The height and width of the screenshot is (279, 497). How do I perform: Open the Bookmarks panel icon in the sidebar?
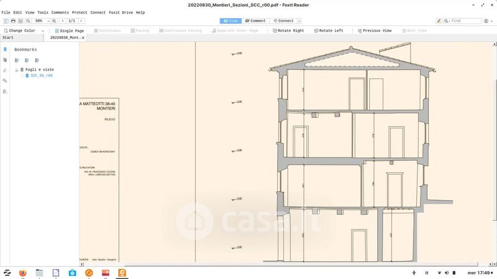(x=5, y=49)
